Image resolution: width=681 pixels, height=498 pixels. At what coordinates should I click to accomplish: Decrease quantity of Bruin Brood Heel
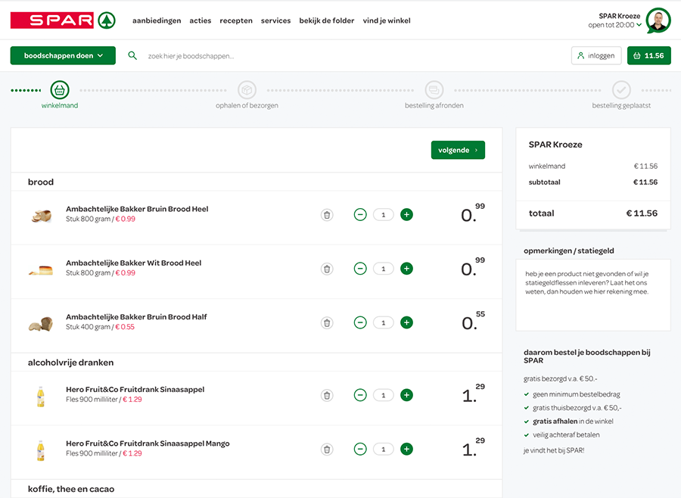[x=360, y=215]
